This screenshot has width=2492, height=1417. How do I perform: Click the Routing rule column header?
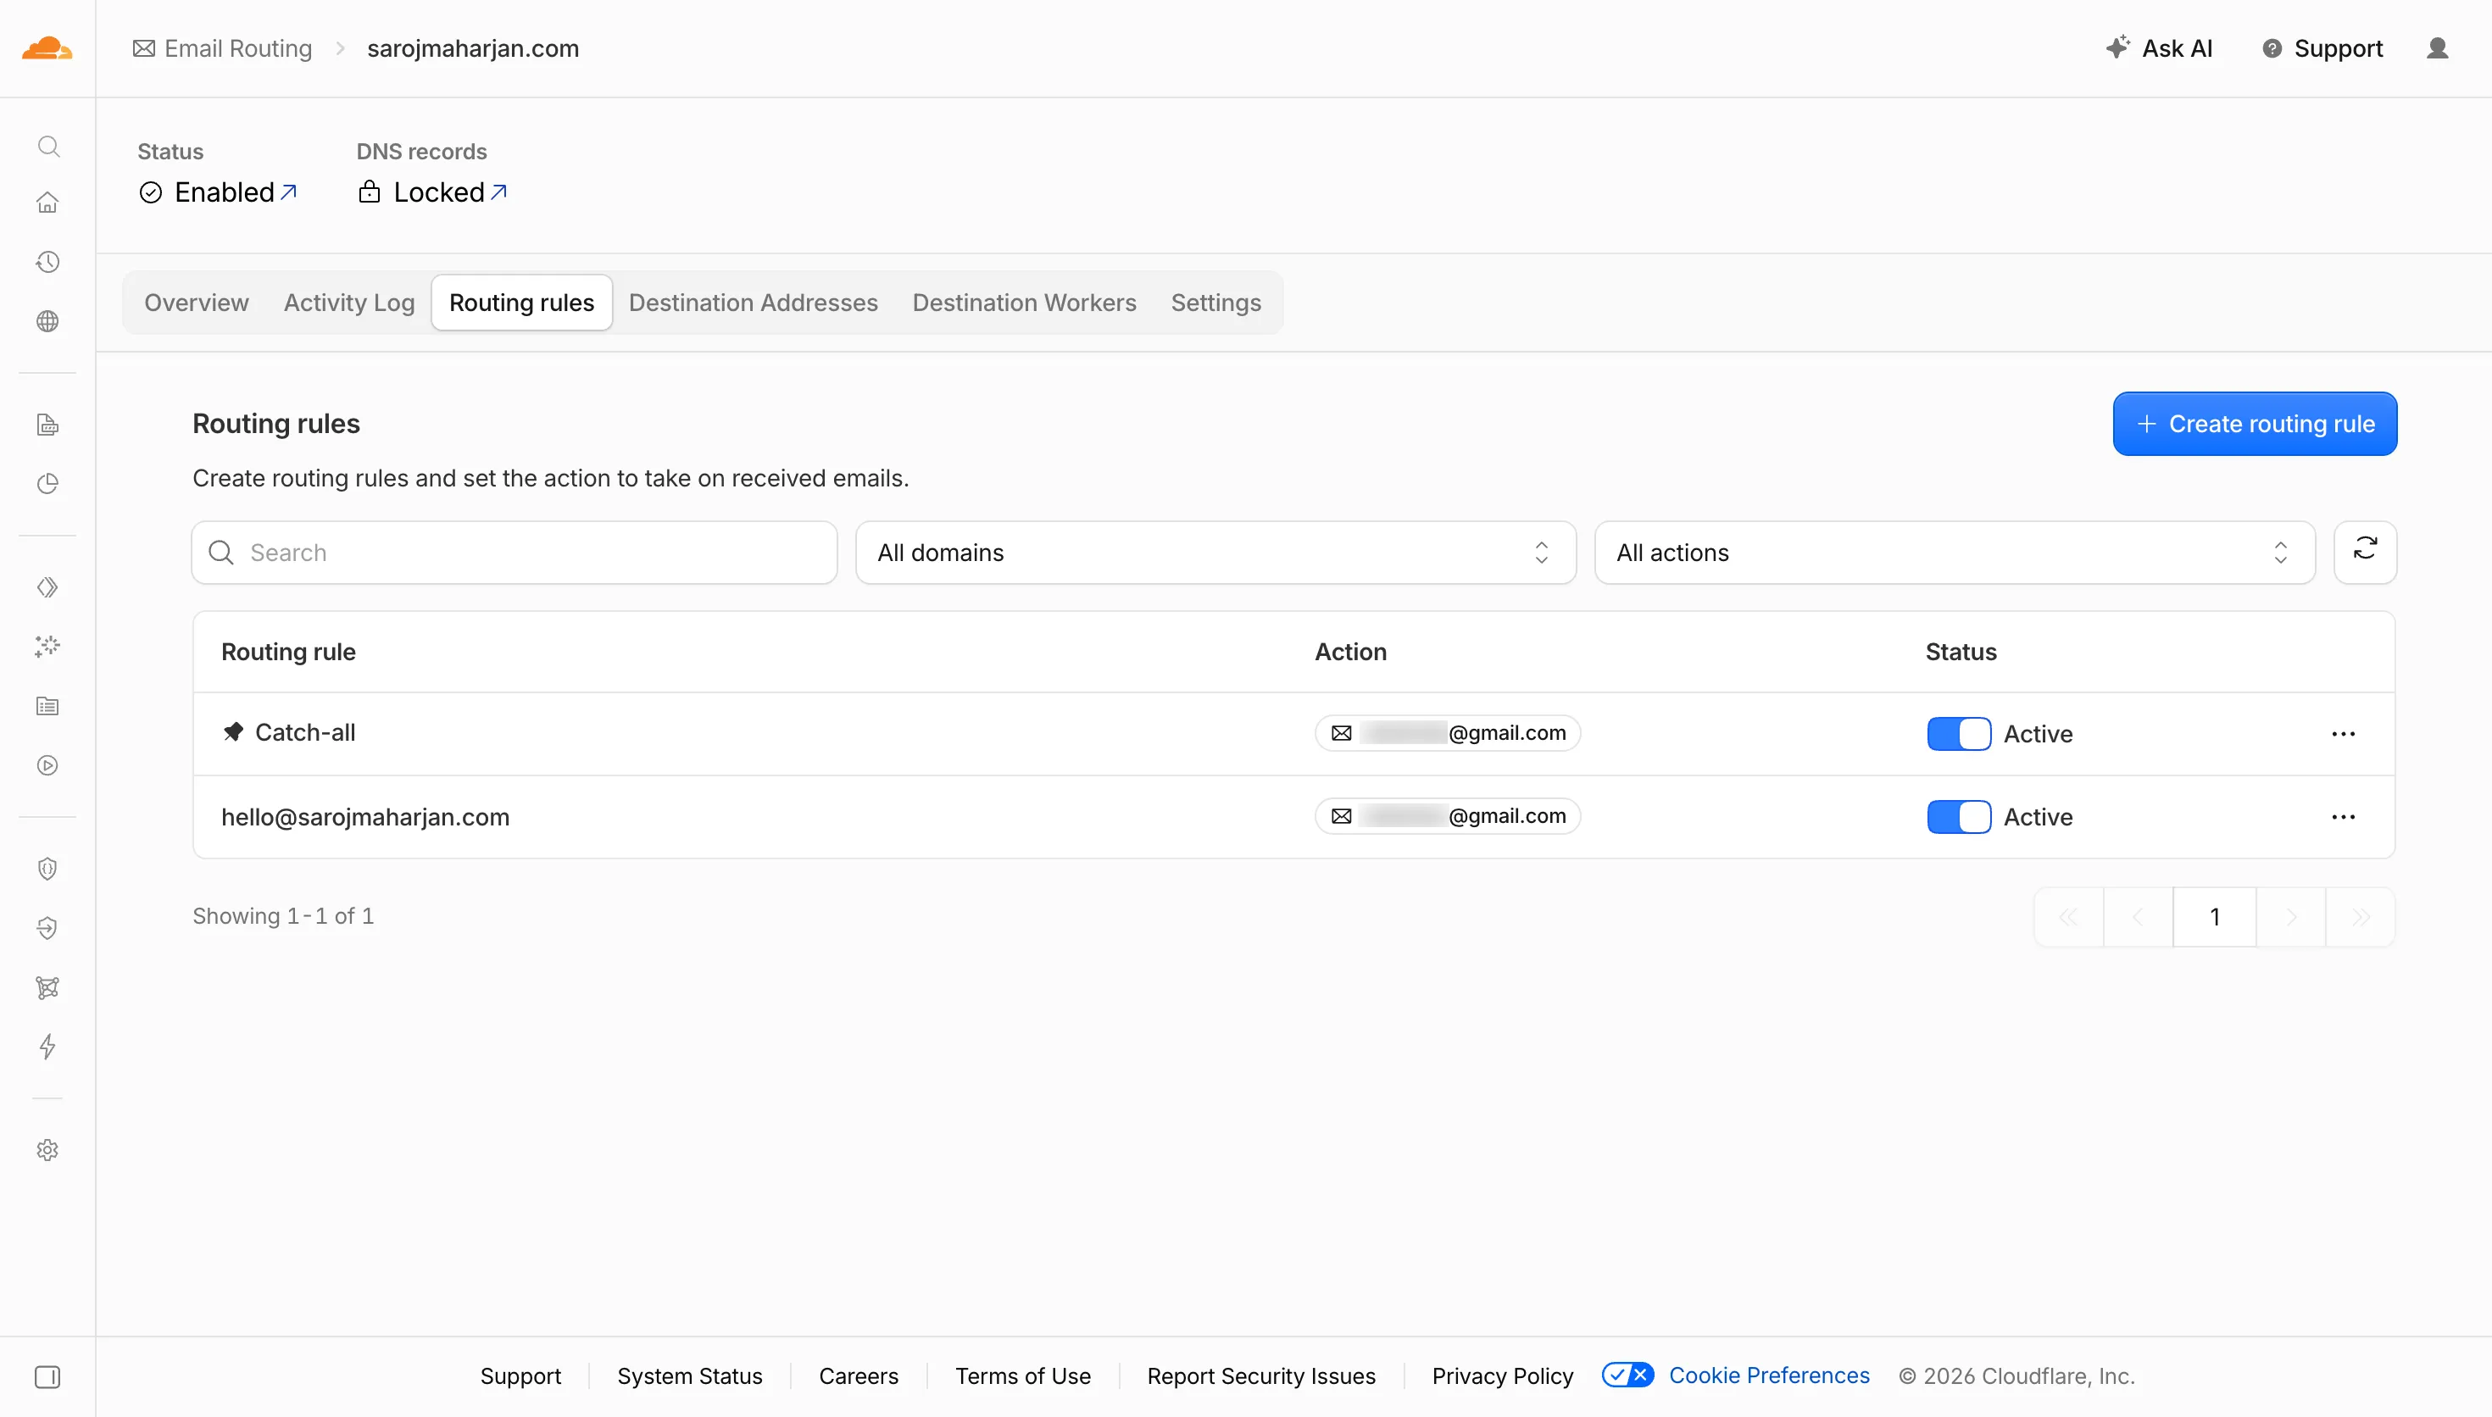pyautogui.click(x=288, y=652)
